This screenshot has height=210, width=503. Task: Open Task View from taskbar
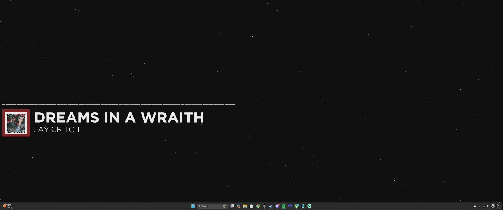pos(232,206)
